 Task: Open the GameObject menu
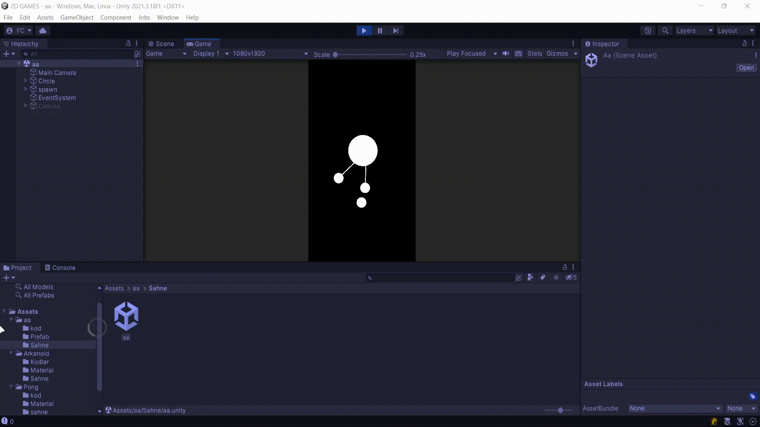77,17
